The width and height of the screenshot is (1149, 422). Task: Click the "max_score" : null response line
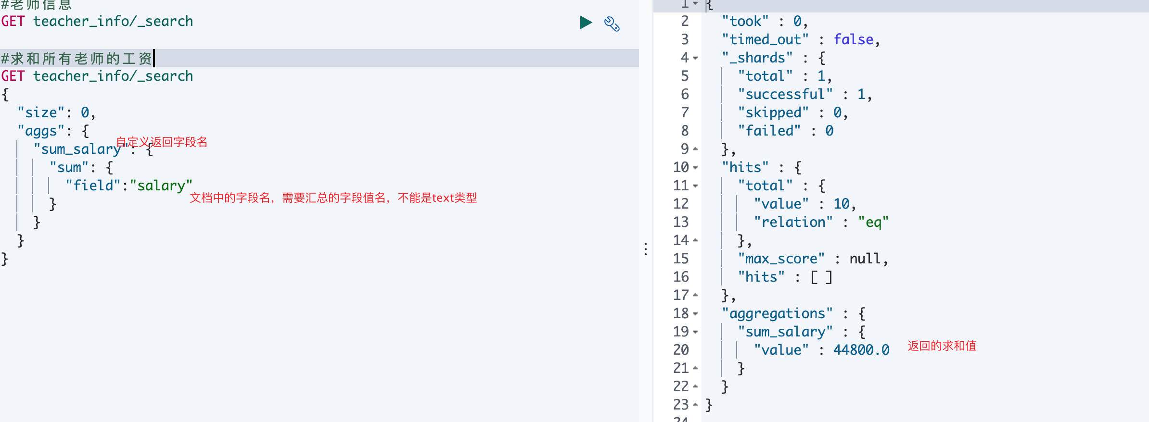click(x=813, y=259)
